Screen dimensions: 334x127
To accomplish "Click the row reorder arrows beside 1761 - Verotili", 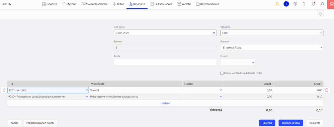I will click(x=4, y=90).
